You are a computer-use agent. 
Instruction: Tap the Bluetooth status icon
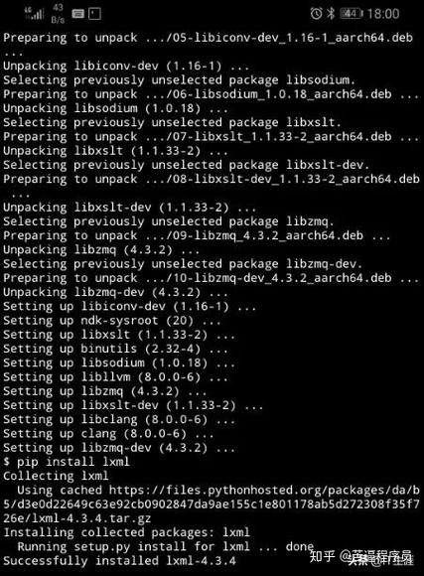pos(331,14)
